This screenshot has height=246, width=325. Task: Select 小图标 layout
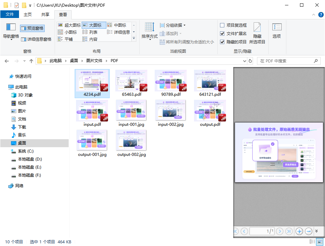click(x=67, y=32)
